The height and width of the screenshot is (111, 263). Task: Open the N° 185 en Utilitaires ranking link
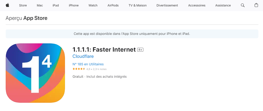coord(88,64)
